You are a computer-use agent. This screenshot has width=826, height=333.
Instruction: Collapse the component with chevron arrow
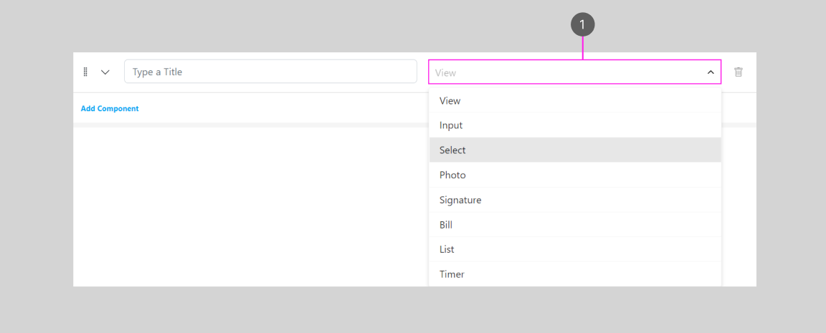(x=105, y=72)
